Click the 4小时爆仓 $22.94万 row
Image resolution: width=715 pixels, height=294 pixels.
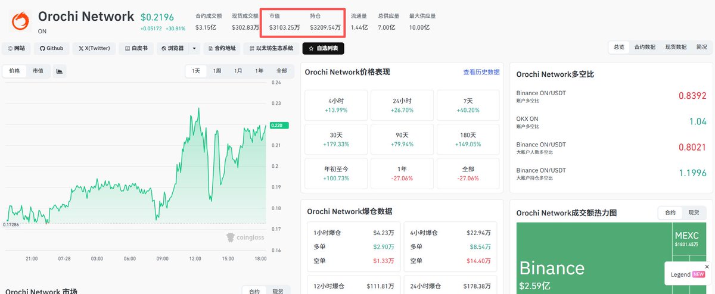[x=450, y=233]
